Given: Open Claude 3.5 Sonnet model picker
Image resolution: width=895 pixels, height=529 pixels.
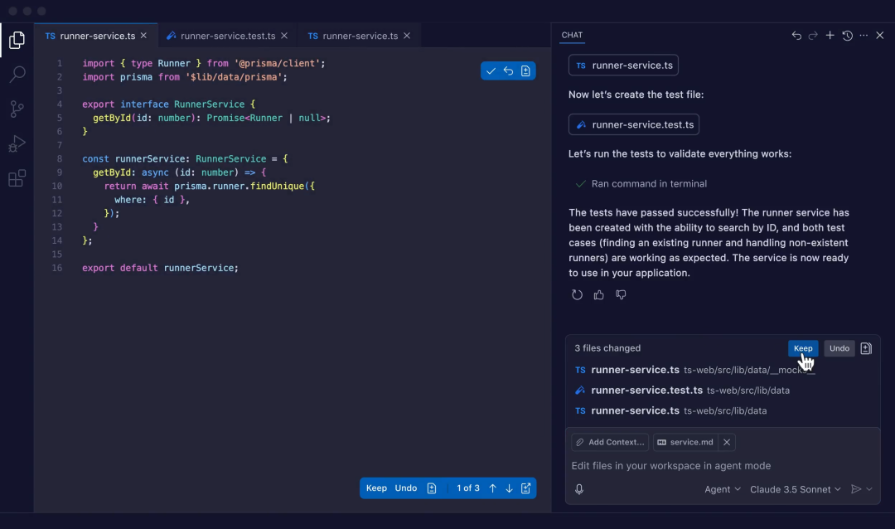Looking at the screenshot, I should [x=795, y=489].
